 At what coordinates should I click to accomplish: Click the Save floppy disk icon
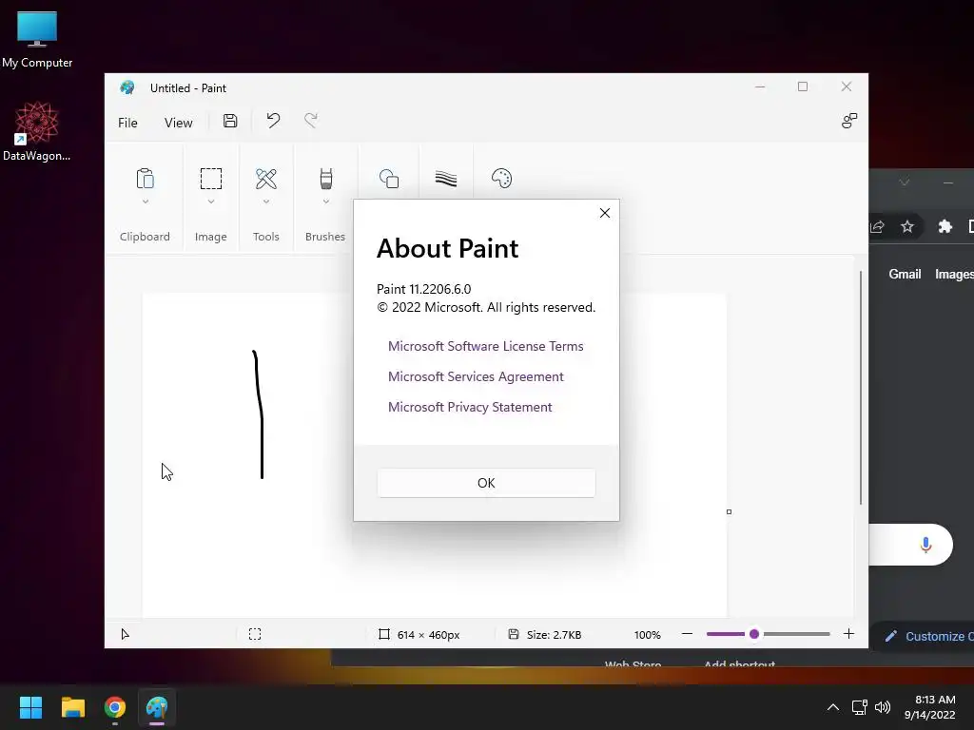point(230,121)
